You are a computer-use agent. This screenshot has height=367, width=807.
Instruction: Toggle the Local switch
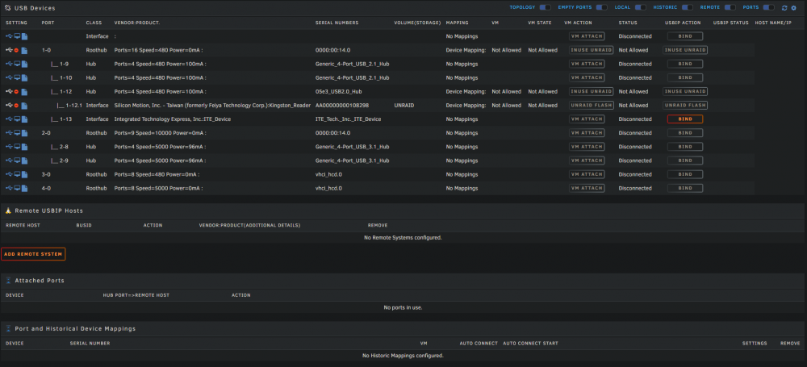click(640, 8)
